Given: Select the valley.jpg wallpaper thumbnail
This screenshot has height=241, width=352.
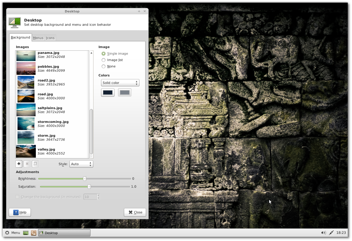Looking at the screenshot, I should click(26, 151).
